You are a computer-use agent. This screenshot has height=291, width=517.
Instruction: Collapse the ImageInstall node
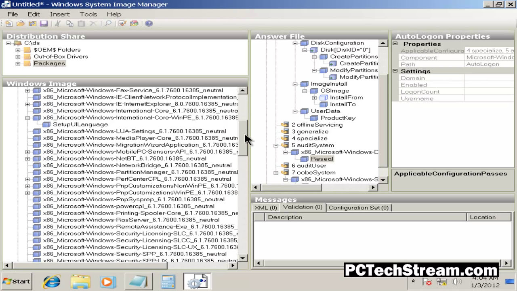pyautogui.click(x=295, y=84)
